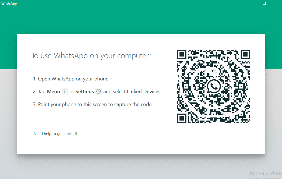Click the Settings gear icon in step 2
The height and width of the screenshot is (179, 282).
[x=99, y=91]
